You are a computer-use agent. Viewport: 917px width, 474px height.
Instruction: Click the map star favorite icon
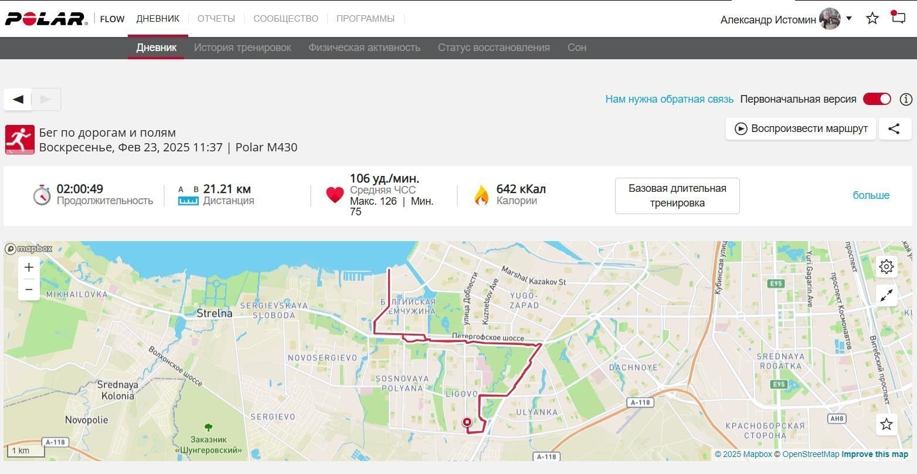point(887,424)
